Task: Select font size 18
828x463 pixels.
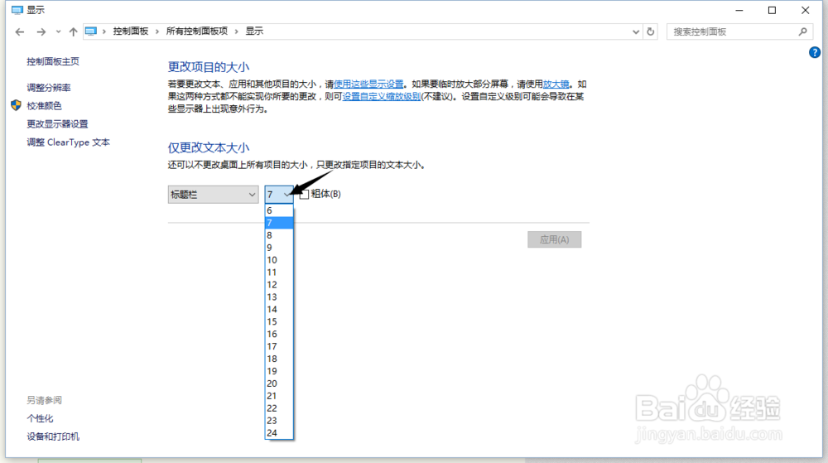Action: click(279, 359)
